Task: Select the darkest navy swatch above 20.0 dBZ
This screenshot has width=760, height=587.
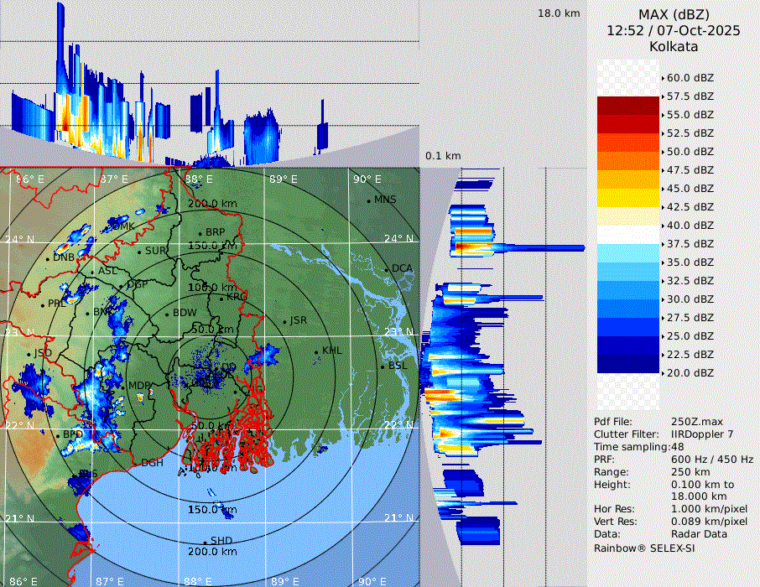Action: [627, 363]
